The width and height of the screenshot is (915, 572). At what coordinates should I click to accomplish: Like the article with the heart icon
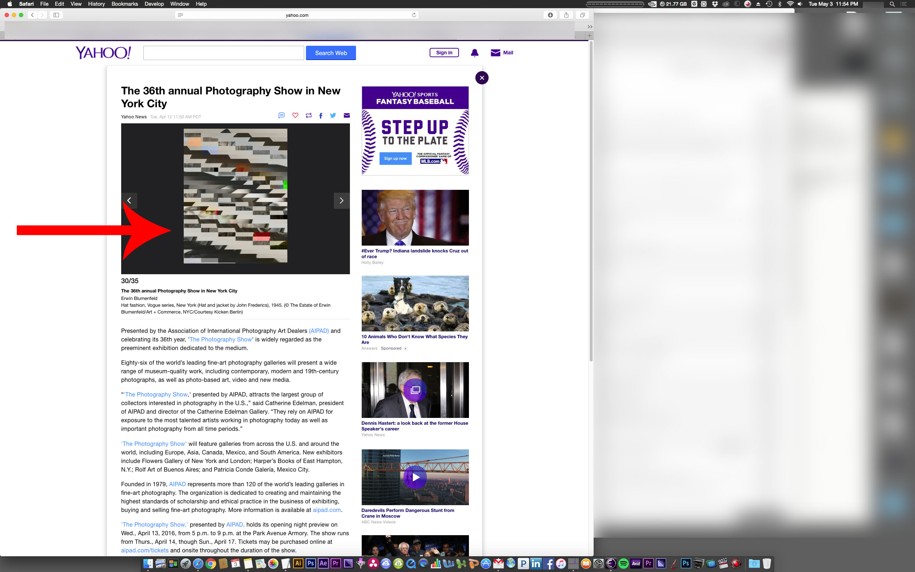click(295, 115)
